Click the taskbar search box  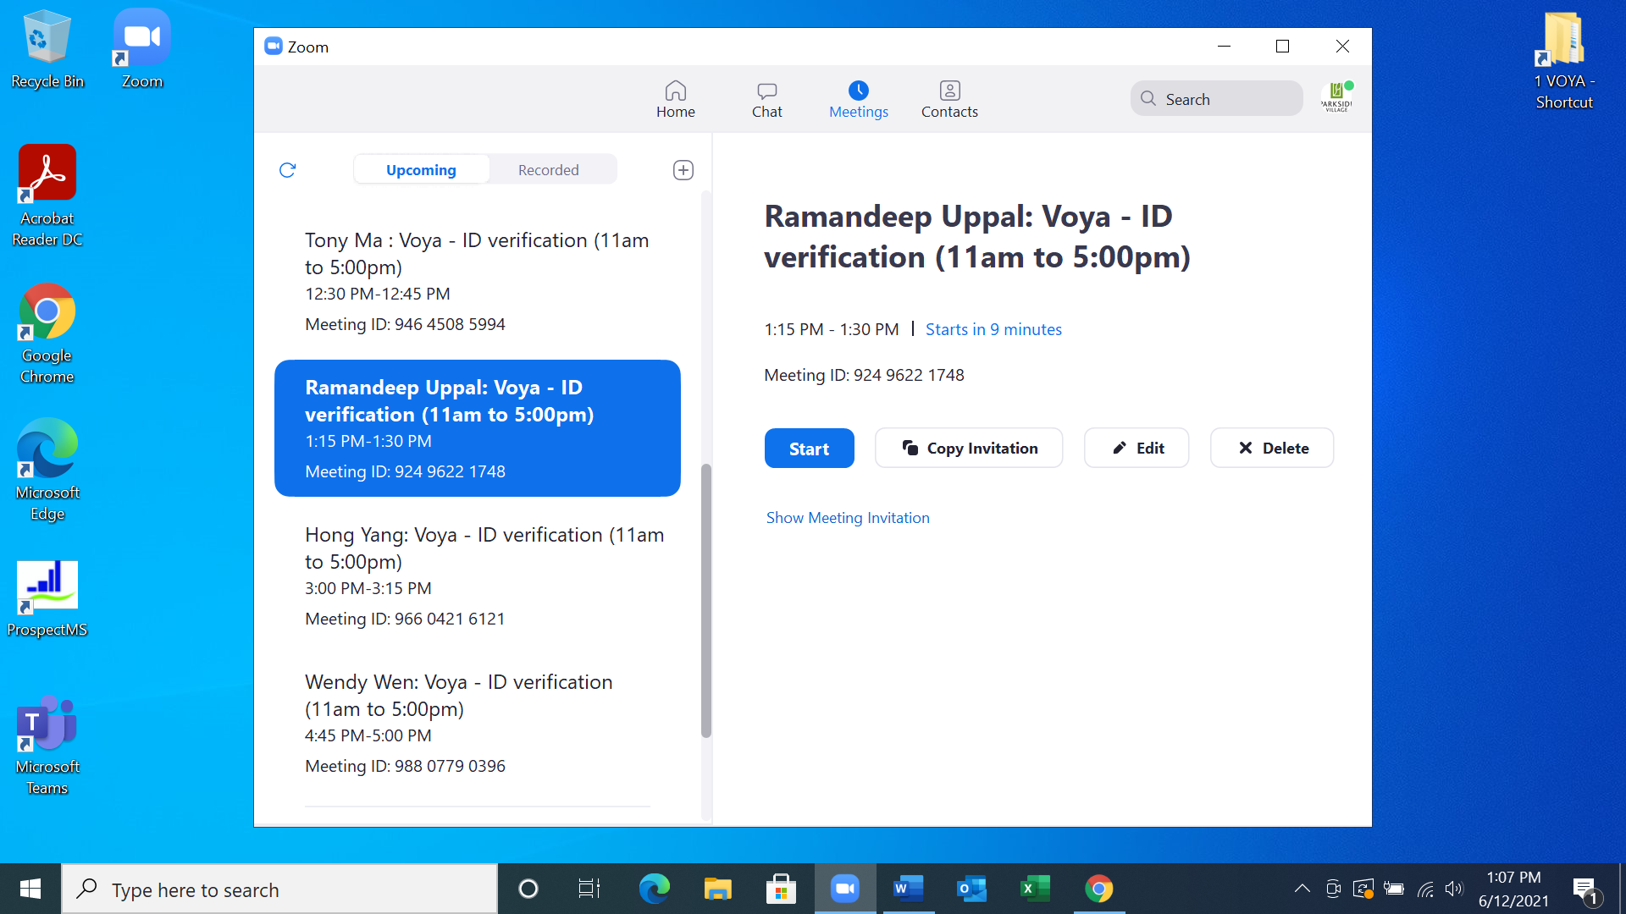click(279, 889)
